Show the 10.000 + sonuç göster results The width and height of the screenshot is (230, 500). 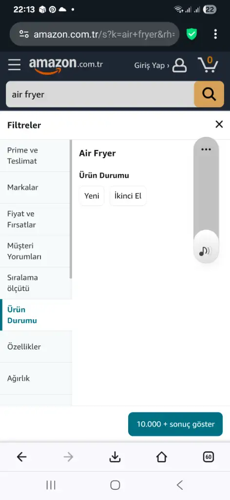(x=175, y=424)
